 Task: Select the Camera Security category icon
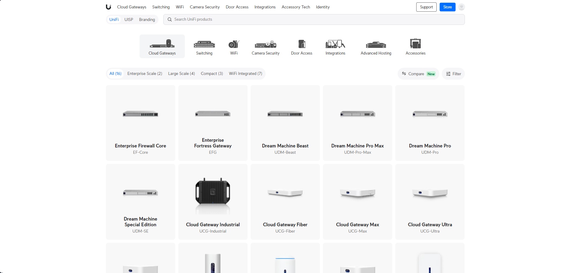pyautogui.click(x=266, y=44)
